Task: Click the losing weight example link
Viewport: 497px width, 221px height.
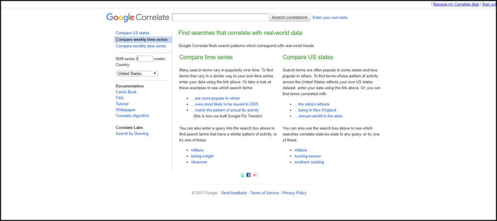Action: (202, 157)
